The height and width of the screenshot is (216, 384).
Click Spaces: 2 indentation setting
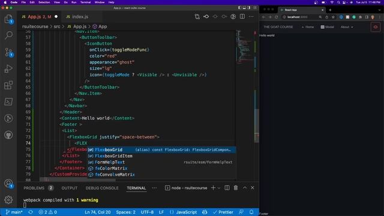click(x=125, y=212)
